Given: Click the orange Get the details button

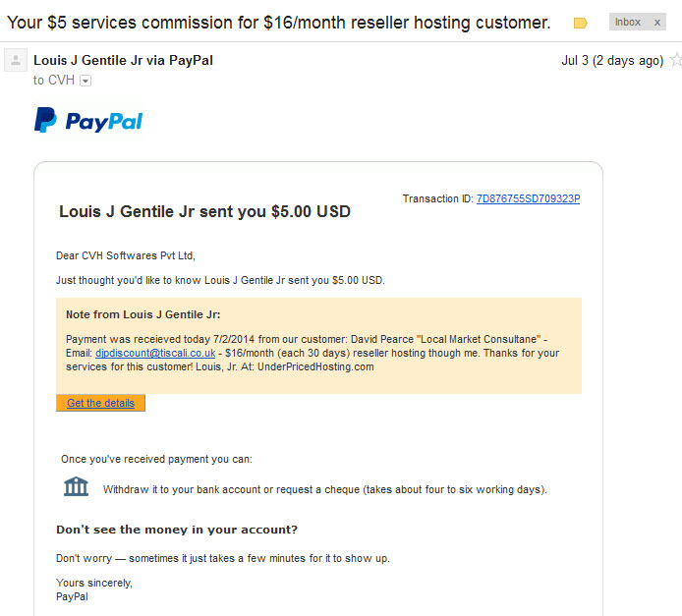Looking at the screenshot, I should point(100,403).
